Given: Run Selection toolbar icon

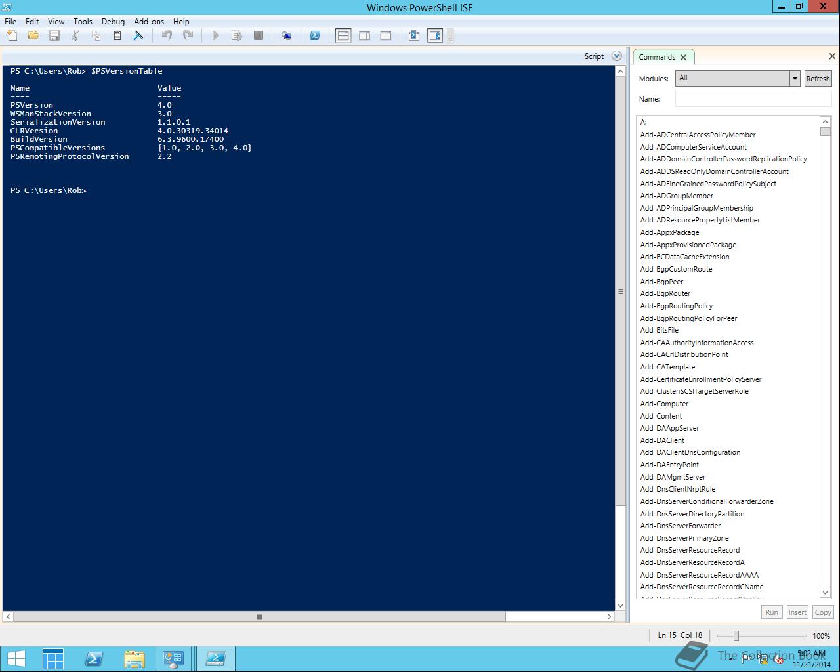Looking at the screenshot, I should pyautogui.click(x=237, y=35).
